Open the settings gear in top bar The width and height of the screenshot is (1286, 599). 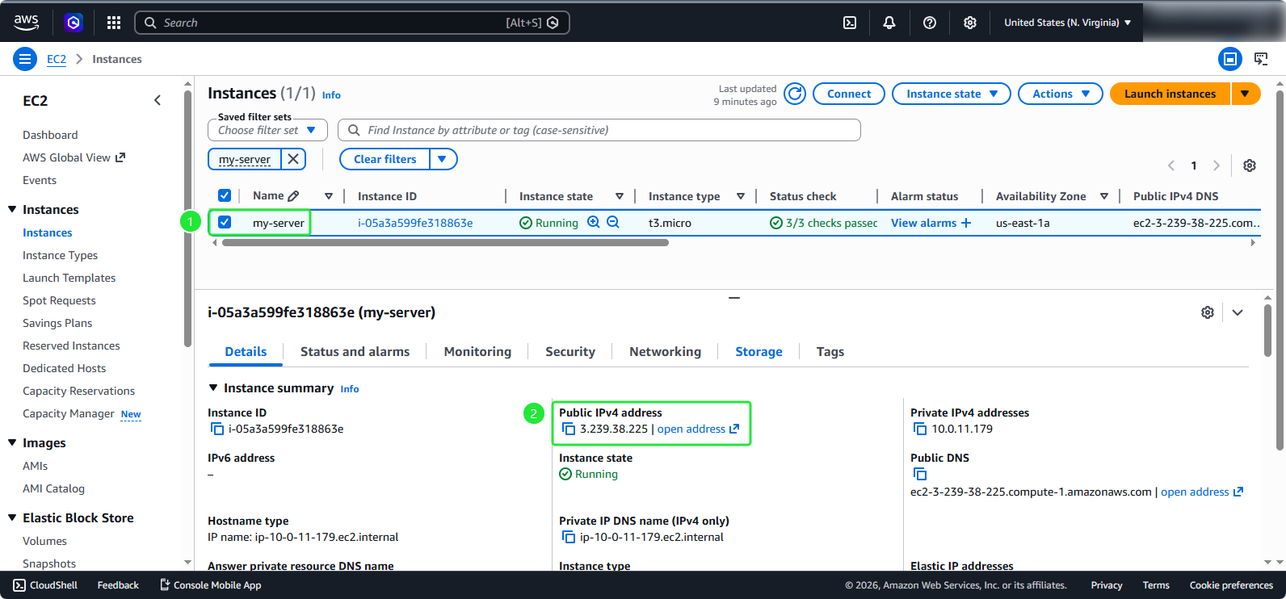point(970,23)
